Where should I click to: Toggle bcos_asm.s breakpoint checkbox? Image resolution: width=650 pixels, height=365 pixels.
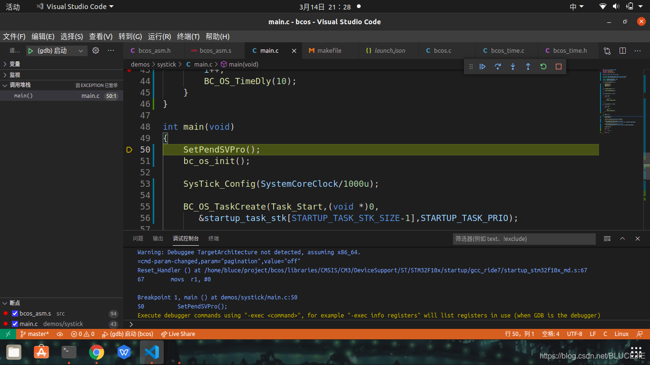point(15,314)
